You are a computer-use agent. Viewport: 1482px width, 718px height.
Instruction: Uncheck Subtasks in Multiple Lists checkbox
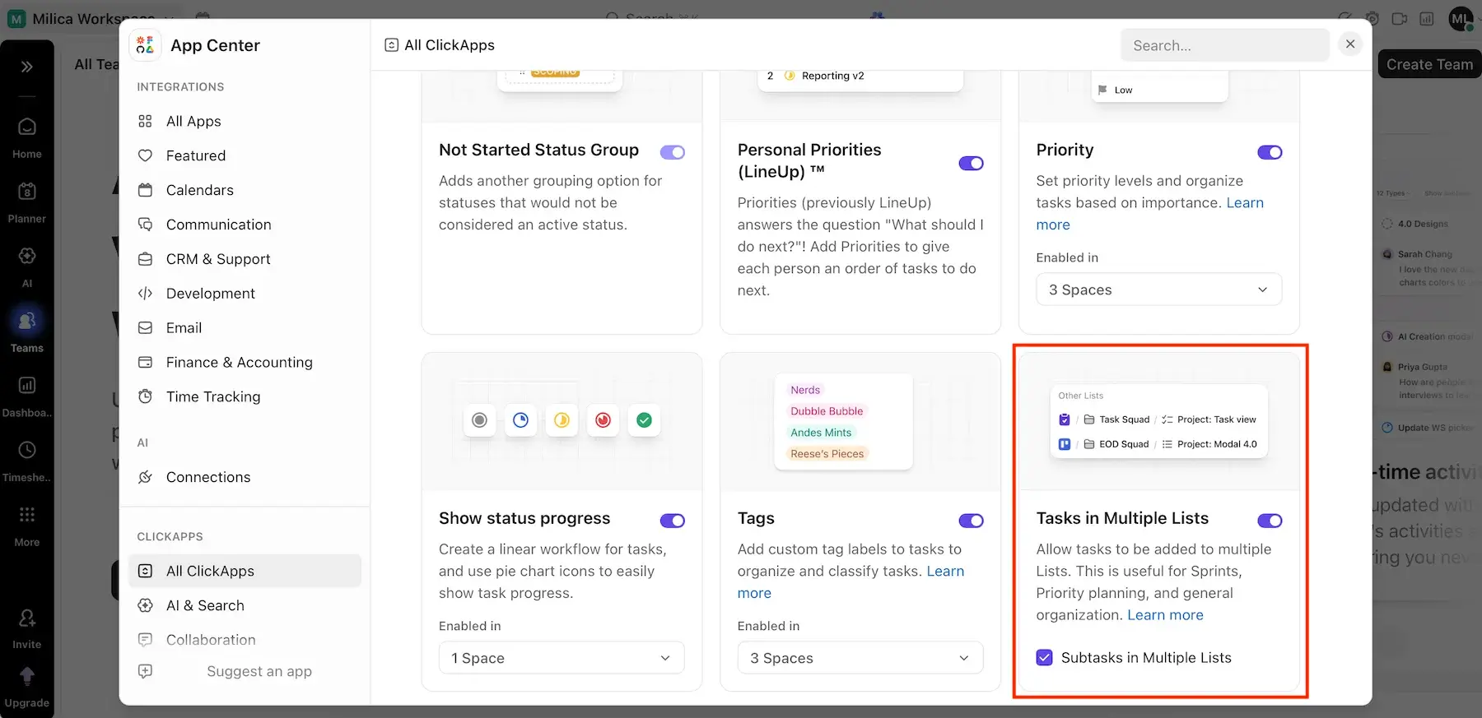pyautogui.click(x=1044, y=658)
